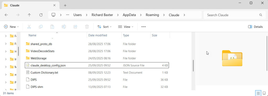Expand the chevron after Users breadcrumb
Screen dimensions: 268x96
click(87, 15)
